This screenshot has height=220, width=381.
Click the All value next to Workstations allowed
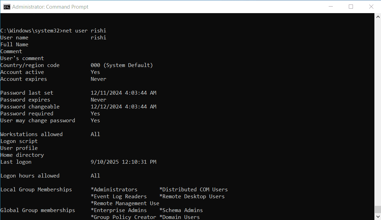click(95, 134)
